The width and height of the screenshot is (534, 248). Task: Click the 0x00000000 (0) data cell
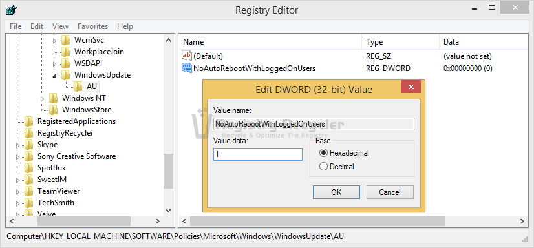coord(467,68)
